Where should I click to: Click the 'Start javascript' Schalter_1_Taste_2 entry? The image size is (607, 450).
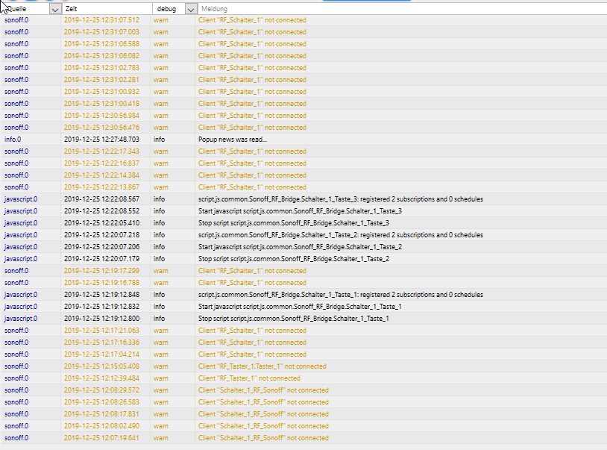pos(300,247)
